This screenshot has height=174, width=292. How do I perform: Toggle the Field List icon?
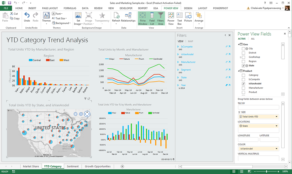click(152, 17)
